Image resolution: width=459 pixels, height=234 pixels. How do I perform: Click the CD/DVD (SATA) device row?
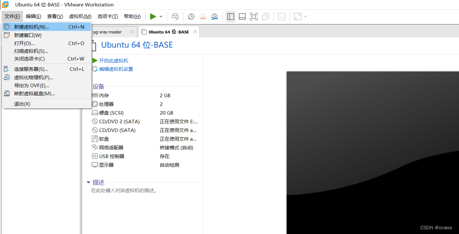tap(145, 130)
